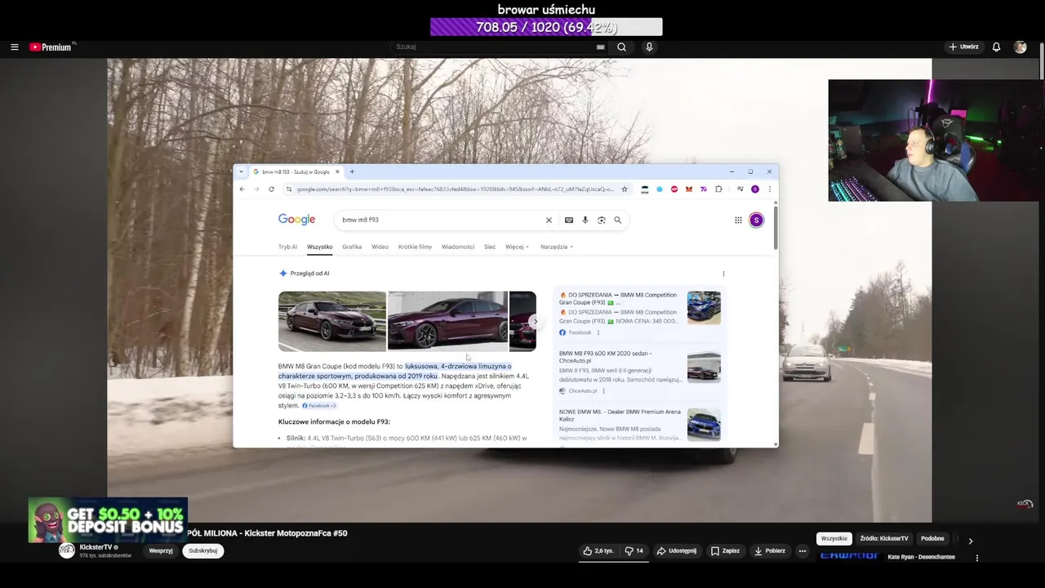Screen dimensions: 1045x588
Task: Click the first BMW M8 carousel image
Action: click(332, 321)
